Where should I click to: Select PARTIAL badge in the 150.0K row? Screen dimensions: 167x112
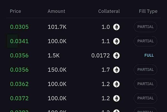coord(145,70)
